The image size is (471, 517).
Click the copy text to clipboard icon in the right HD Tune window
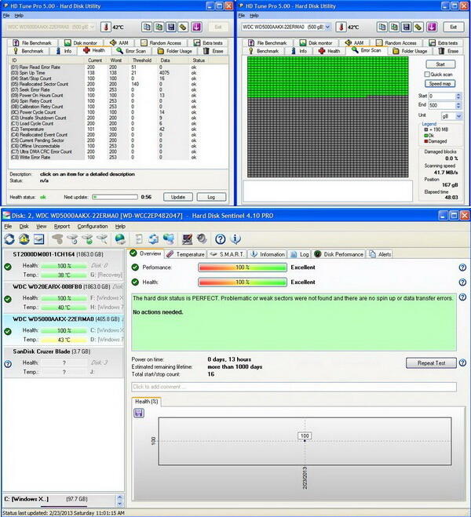point(382,27)
